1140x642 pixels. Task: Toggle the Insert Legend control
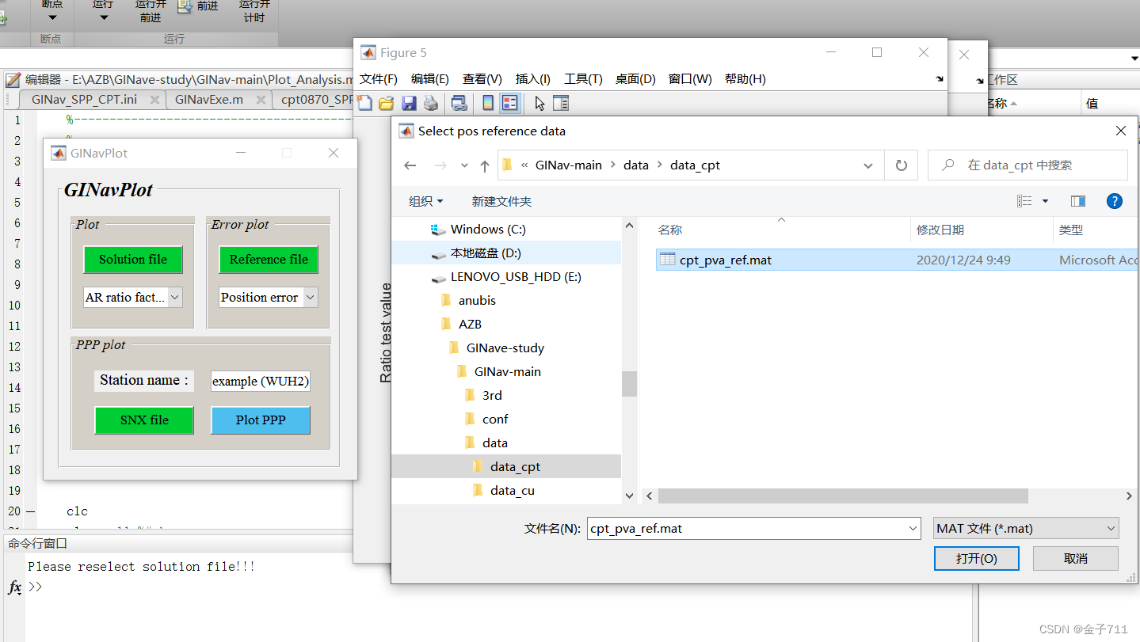(509, 103)
